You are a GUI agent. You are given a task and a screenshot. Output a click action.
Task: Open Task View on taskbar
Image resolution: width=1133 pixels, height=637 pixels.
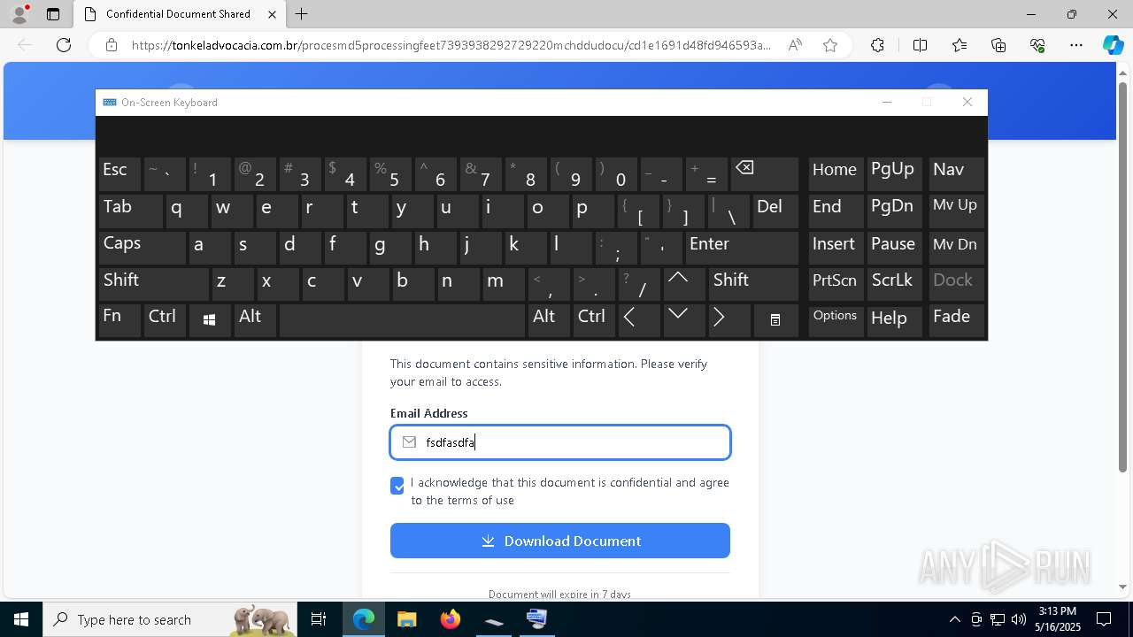tap(319, 619)
